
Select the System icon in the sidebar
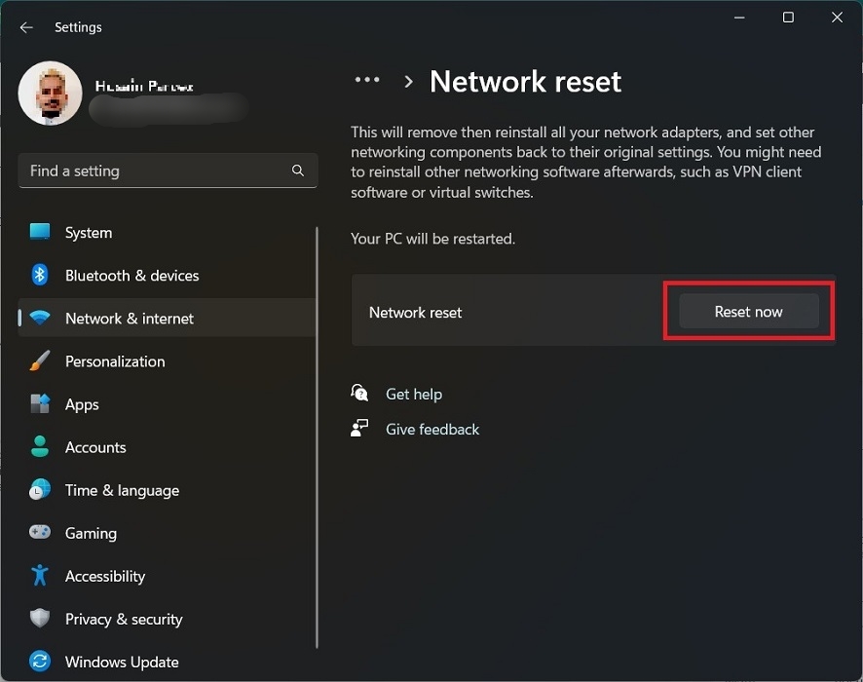(x=39, y=232)
